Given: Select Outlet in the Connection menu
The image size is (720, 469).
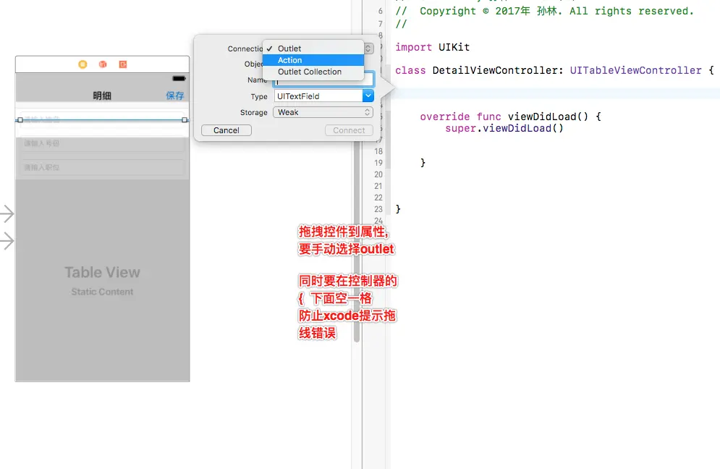Looking at the screenshot, I should point(313,48).
